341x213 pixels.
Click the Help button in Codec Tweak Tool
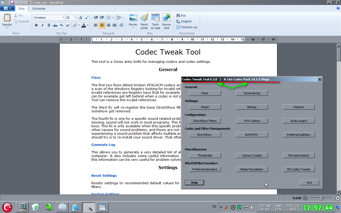click(194, 183)
